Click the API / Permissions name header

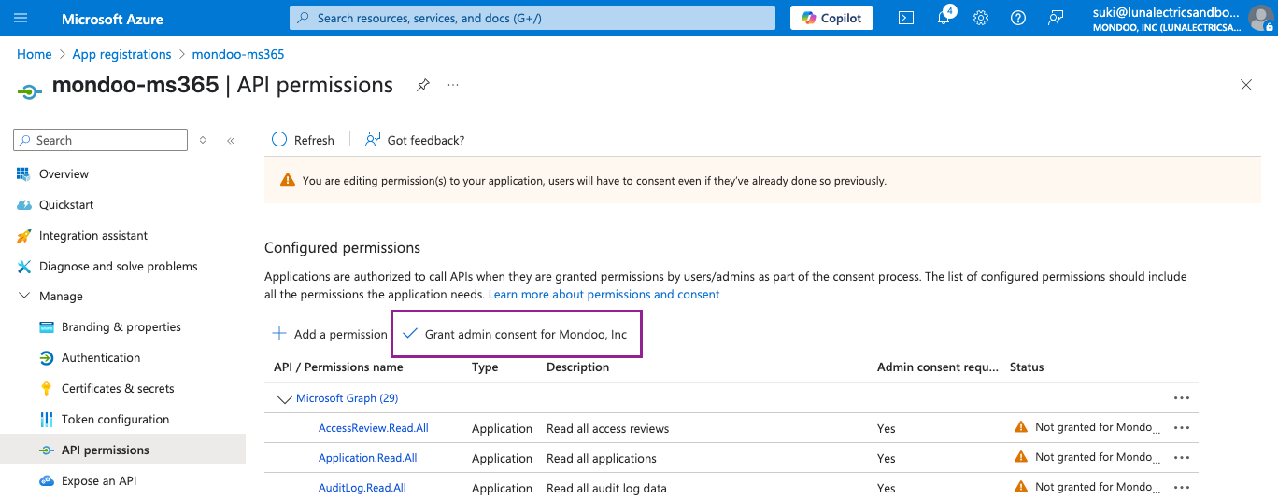[338, 367]
